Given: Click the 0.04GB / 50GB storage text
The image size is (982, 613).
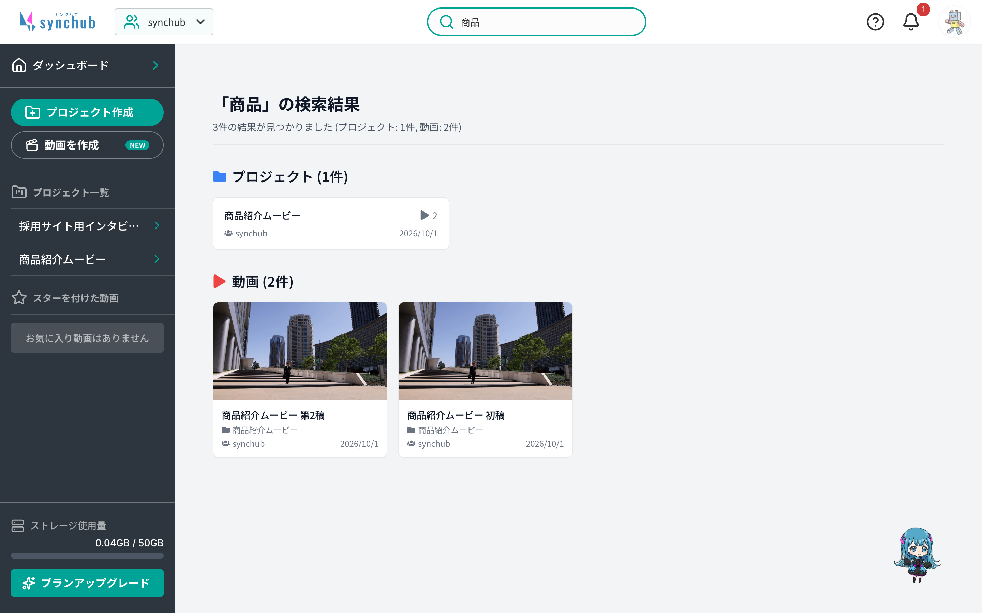Looking at the screenshot, I should click(x=129, y=543).
